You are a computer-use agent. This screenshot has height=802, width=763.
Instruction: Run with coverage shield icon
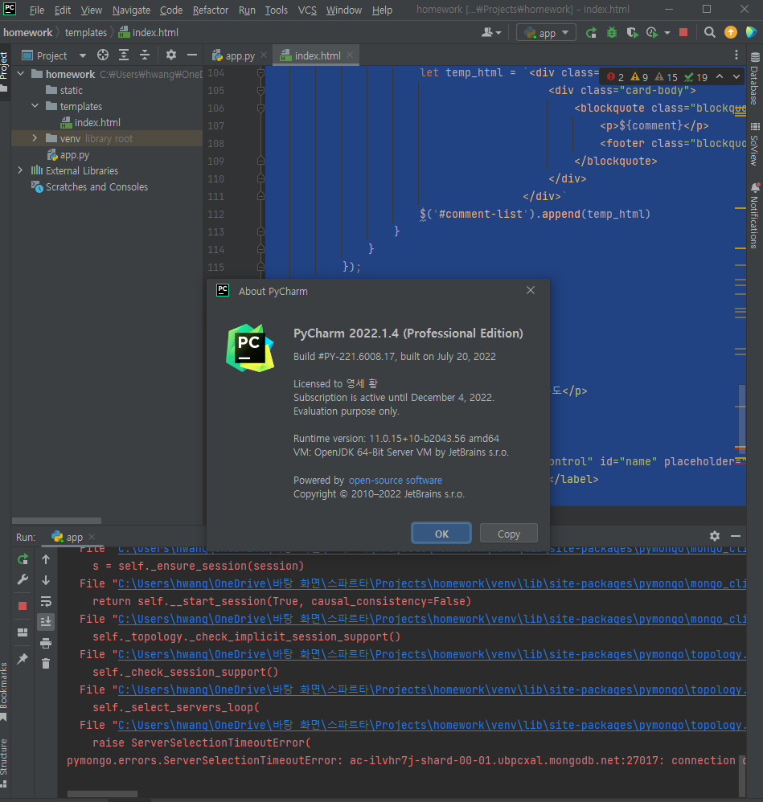point(632,33)
